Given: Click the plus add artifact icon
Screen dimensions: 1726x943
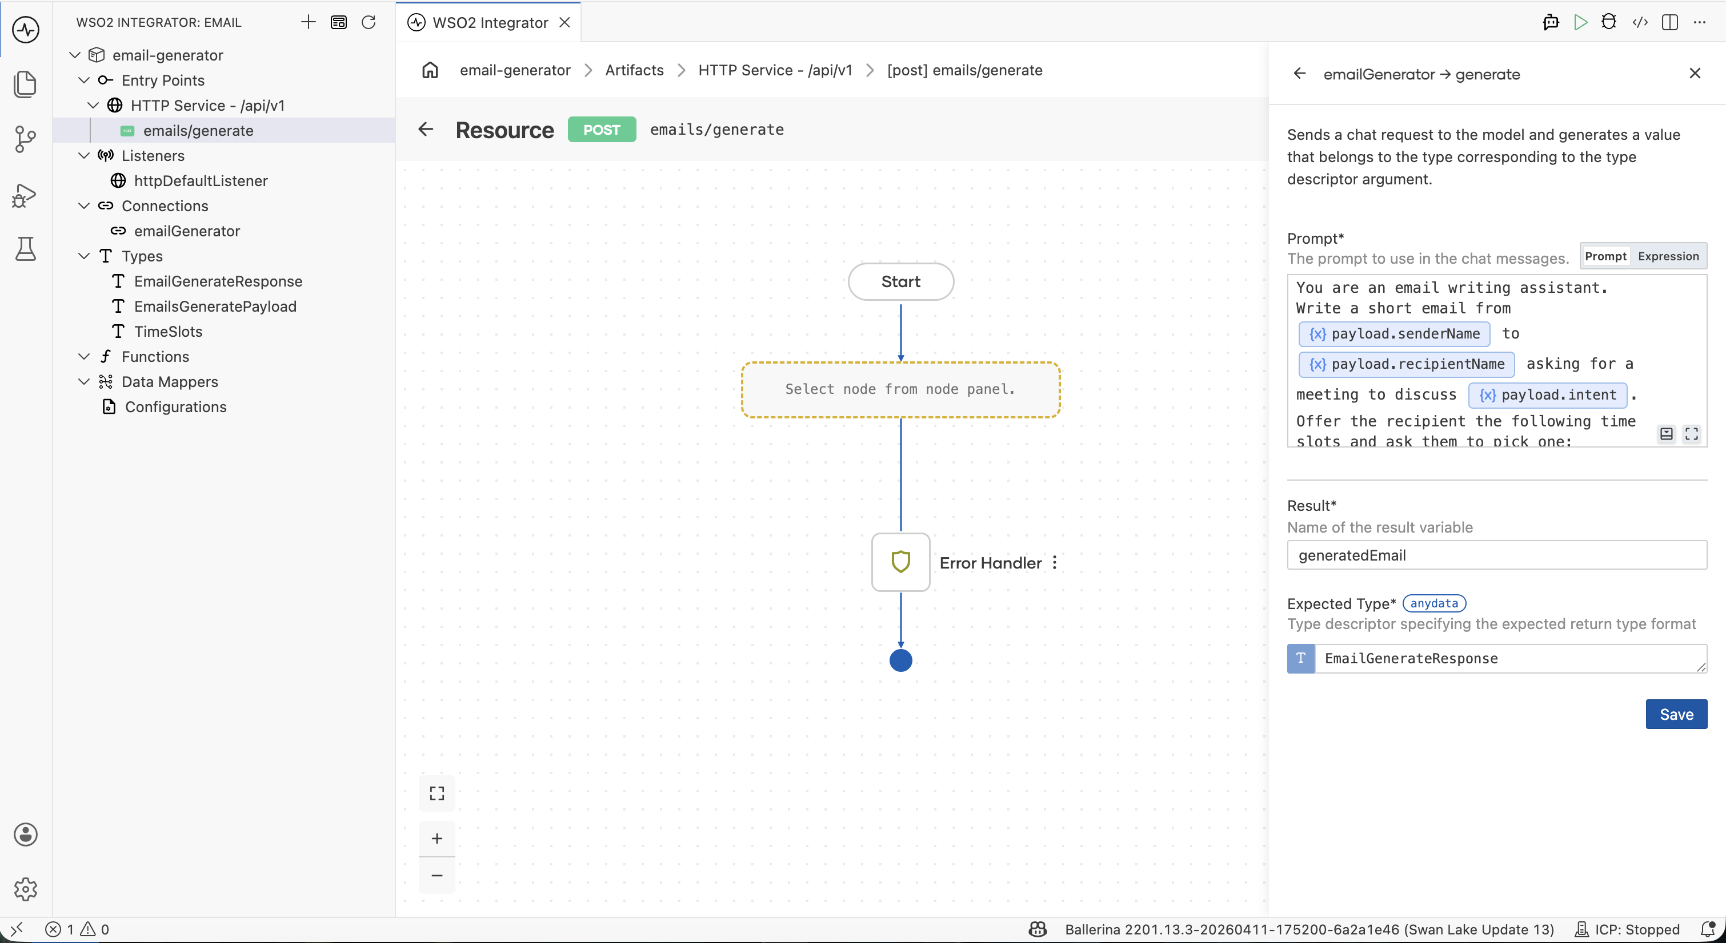Looking at the screenshot, I should 308,22.
